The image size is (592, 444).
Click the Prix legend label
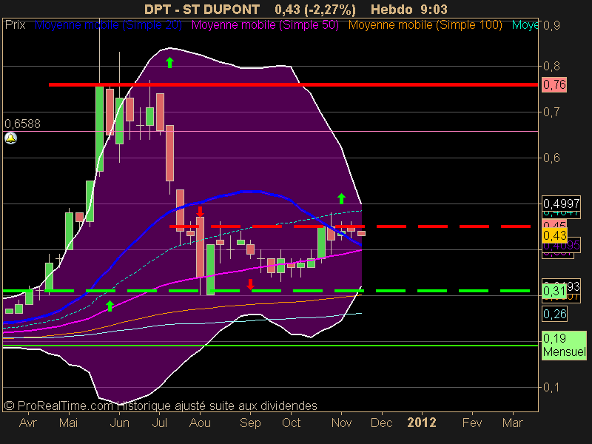tap(15, 25)
